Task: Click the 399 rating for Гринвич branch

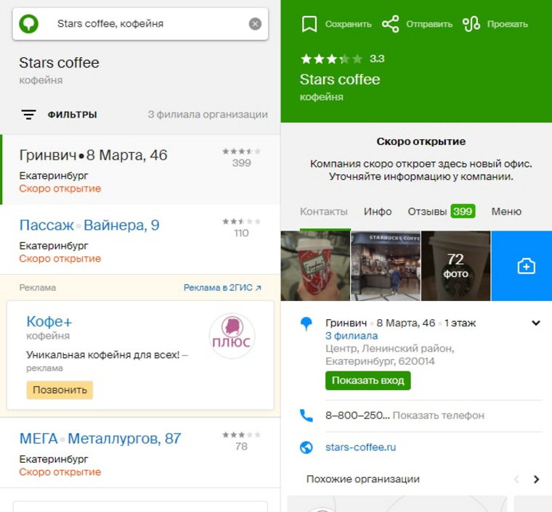Action: point(241,157)
